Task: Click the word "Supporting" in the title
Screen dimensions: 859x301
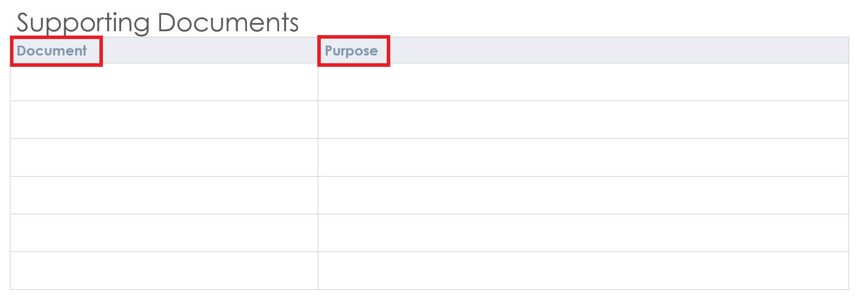Action: (x=82, y=23)
